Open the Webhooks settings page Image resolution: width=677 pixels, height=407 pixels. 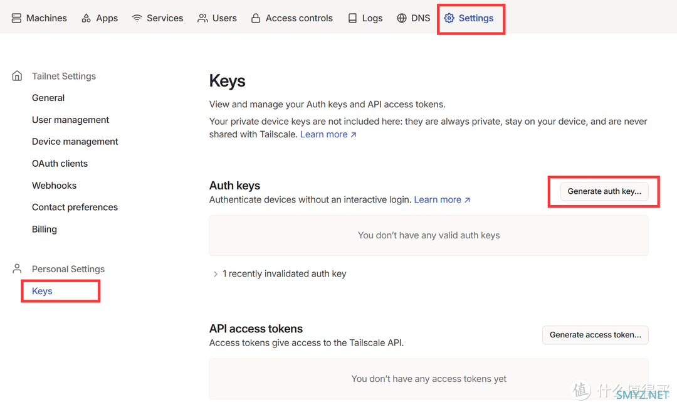tap(54, 186)
